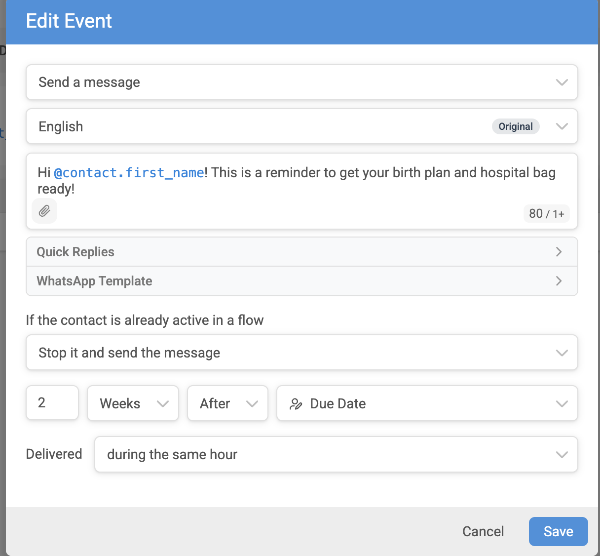Screen dimensions: 600x556
Task: Click the offset number field showing 2
Action: (52, 403)
